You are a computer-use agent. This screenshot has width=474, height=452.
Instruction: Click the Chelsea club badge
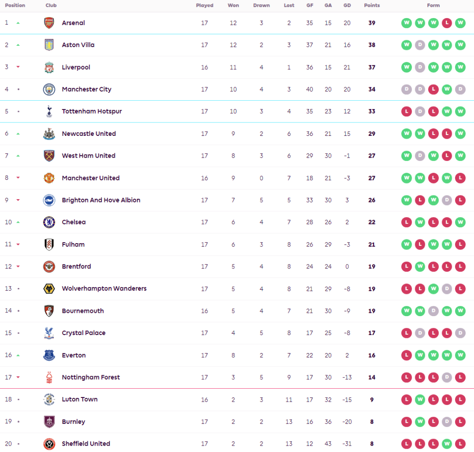(x=49, y=222)
